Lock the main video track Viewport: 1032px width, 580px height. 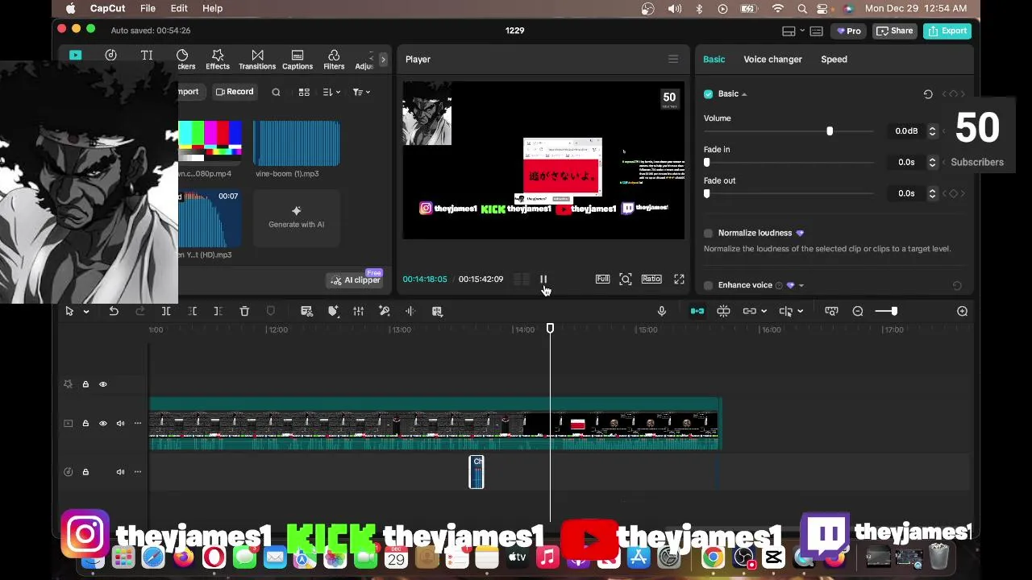85,424
